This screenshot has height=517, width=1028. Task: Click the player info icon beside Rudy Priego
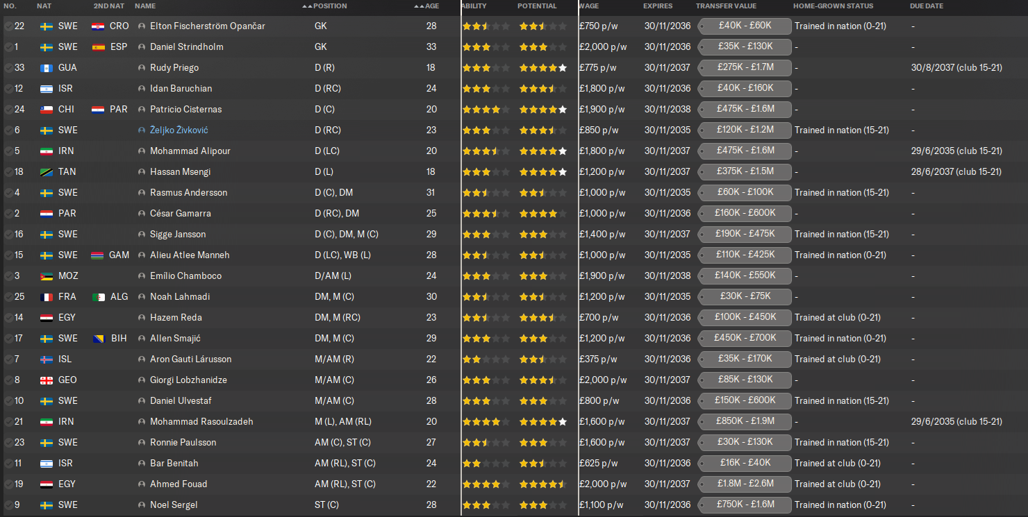click(x=142, y=68)
